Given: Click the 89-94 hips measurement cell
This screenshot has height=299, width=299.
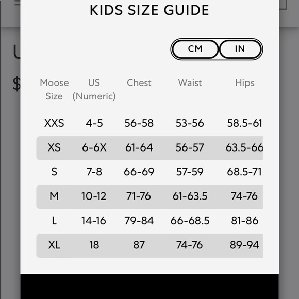Looking at the screenshot, I should [x=244, y=245].
